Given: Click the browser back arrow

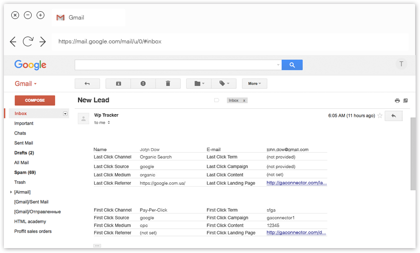Looking at the screenshot, I should click(13, 41).
